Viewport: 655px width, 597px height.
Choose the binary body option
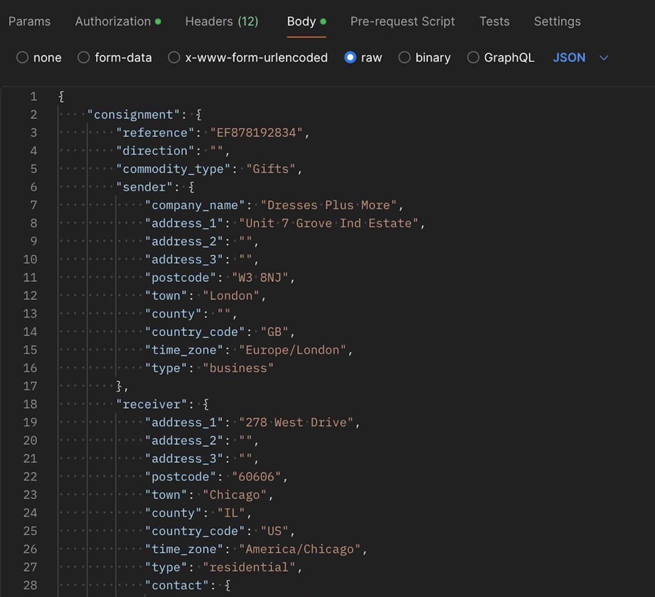coord(404,58)
